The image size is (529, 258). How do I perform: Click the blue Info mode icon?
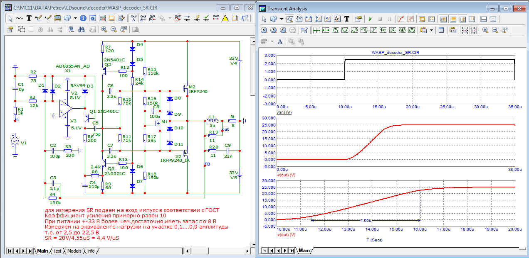tap(83, 18)
